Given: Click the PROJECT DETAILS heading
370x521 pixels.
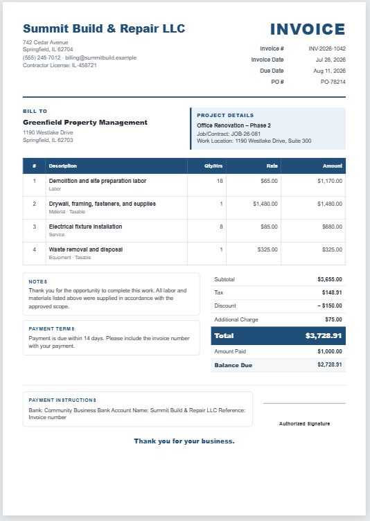Looking at the screenshot, I should click(225, 115).
